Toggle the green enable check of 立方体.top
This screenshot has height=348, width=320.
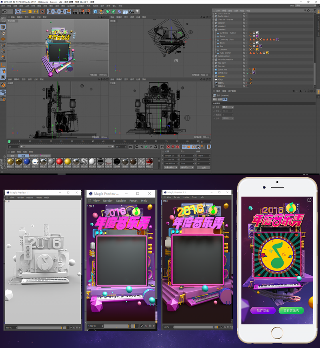click(248, 70)
